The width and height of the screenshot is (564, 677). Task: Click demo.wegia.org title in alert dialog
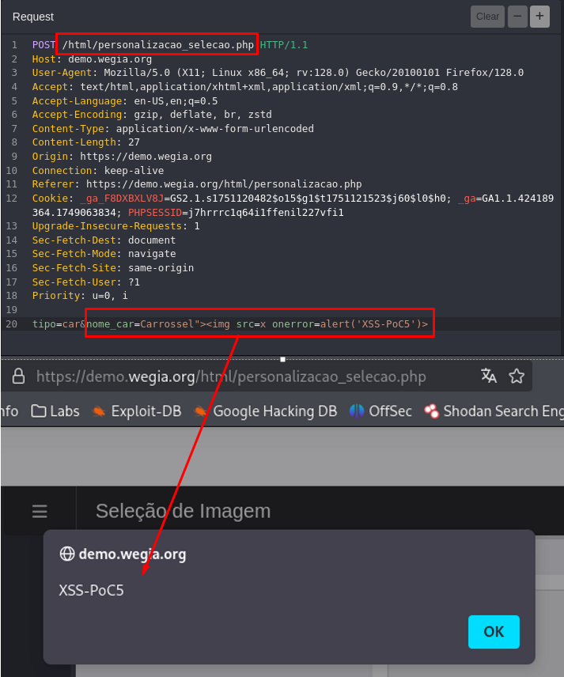[132, 554]
